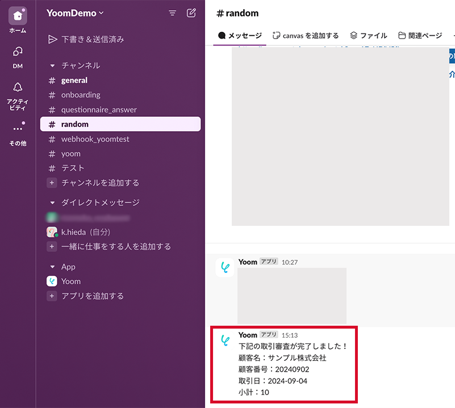This screenshot has width=455, height=408.
Task: Click the Yoom avatar on the 15:13 message
Action: 225,340
